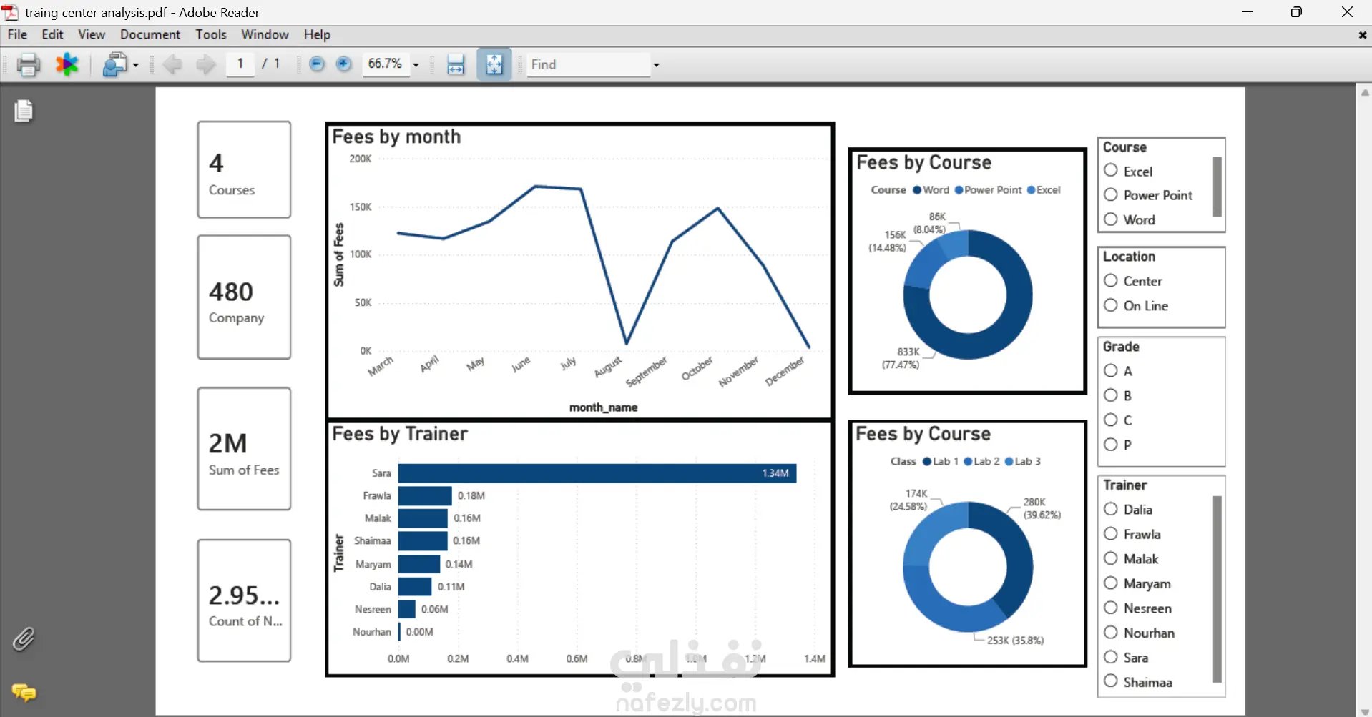Zoom out with the minus button
The width and height of the screenshot is (1372, 717).
317,64
